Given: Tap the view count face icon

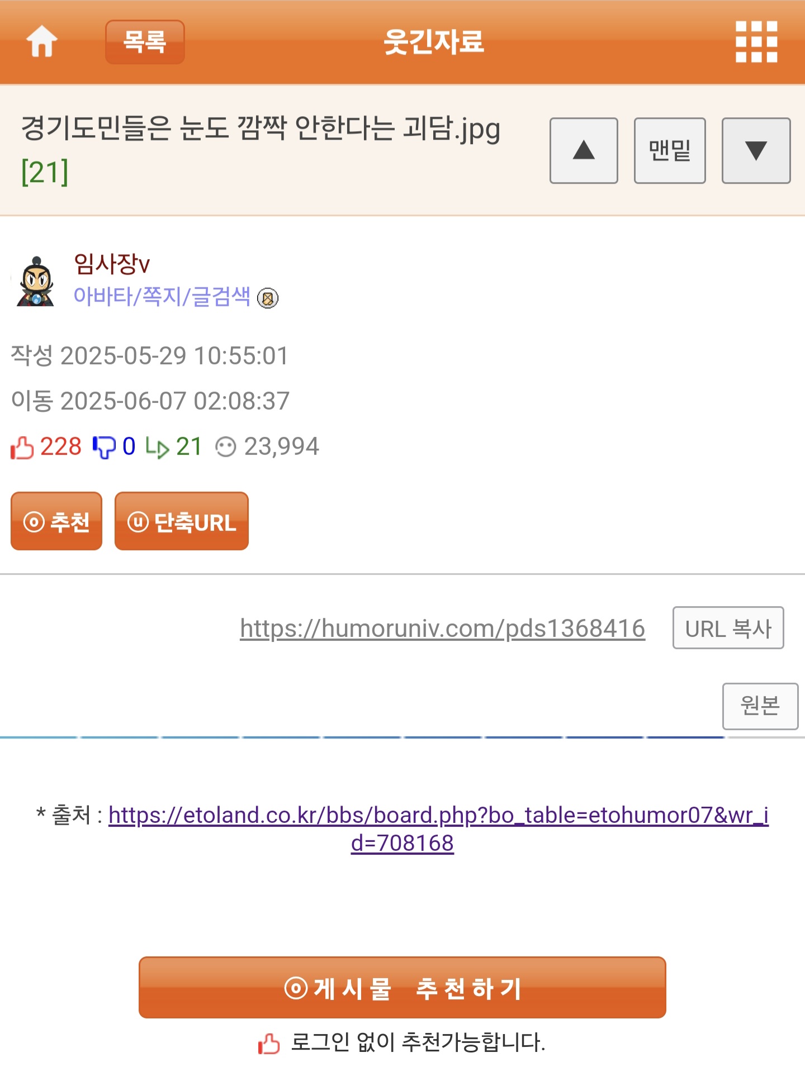Looking at the screenshot, I should (226, 447).
